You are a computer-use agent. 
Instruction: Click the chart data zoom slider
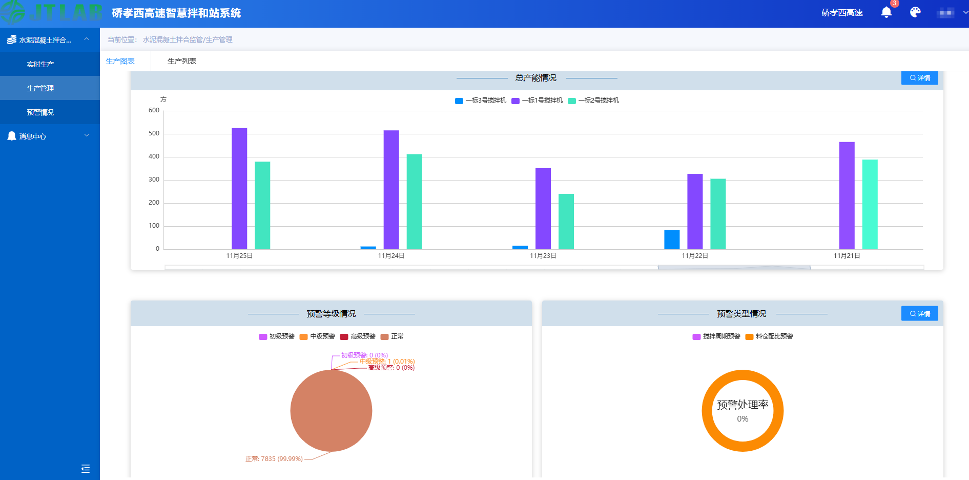[x=734, y=267]
